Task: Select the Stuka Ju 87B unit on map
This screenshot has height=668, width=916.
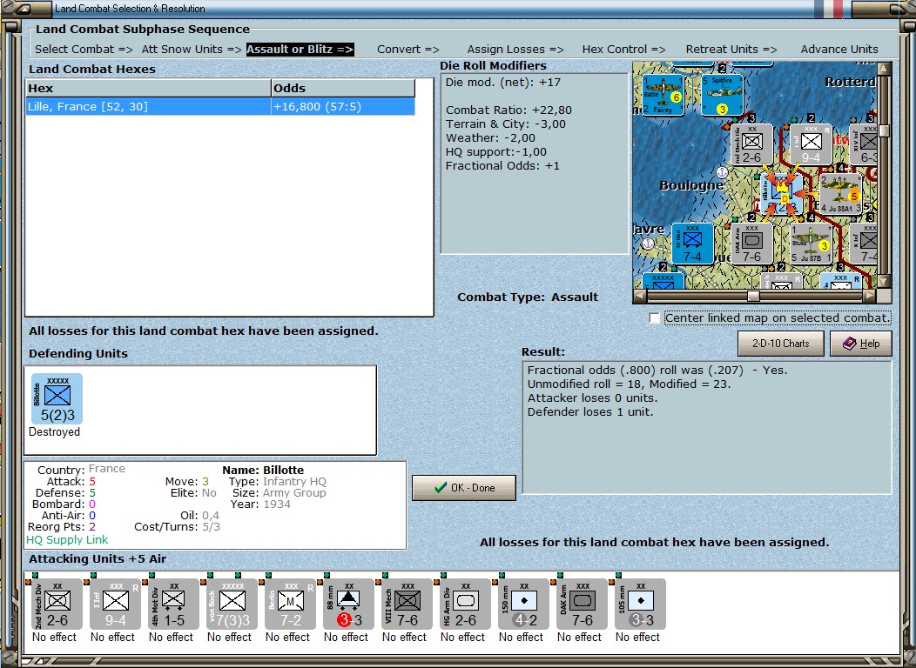Action: pos(810,244)
